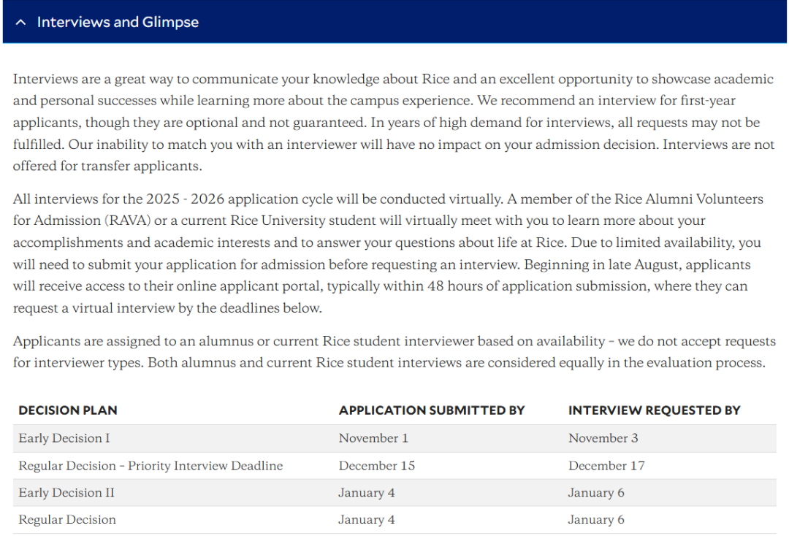
Task: Click the Interview Requested By column header
Action: [655, 410]
